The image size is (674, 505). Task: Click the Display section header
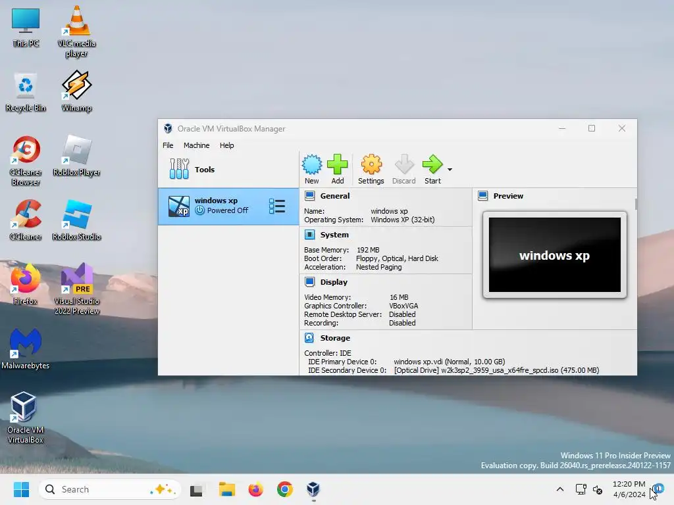pyautogui.click(x=334, y=282)
